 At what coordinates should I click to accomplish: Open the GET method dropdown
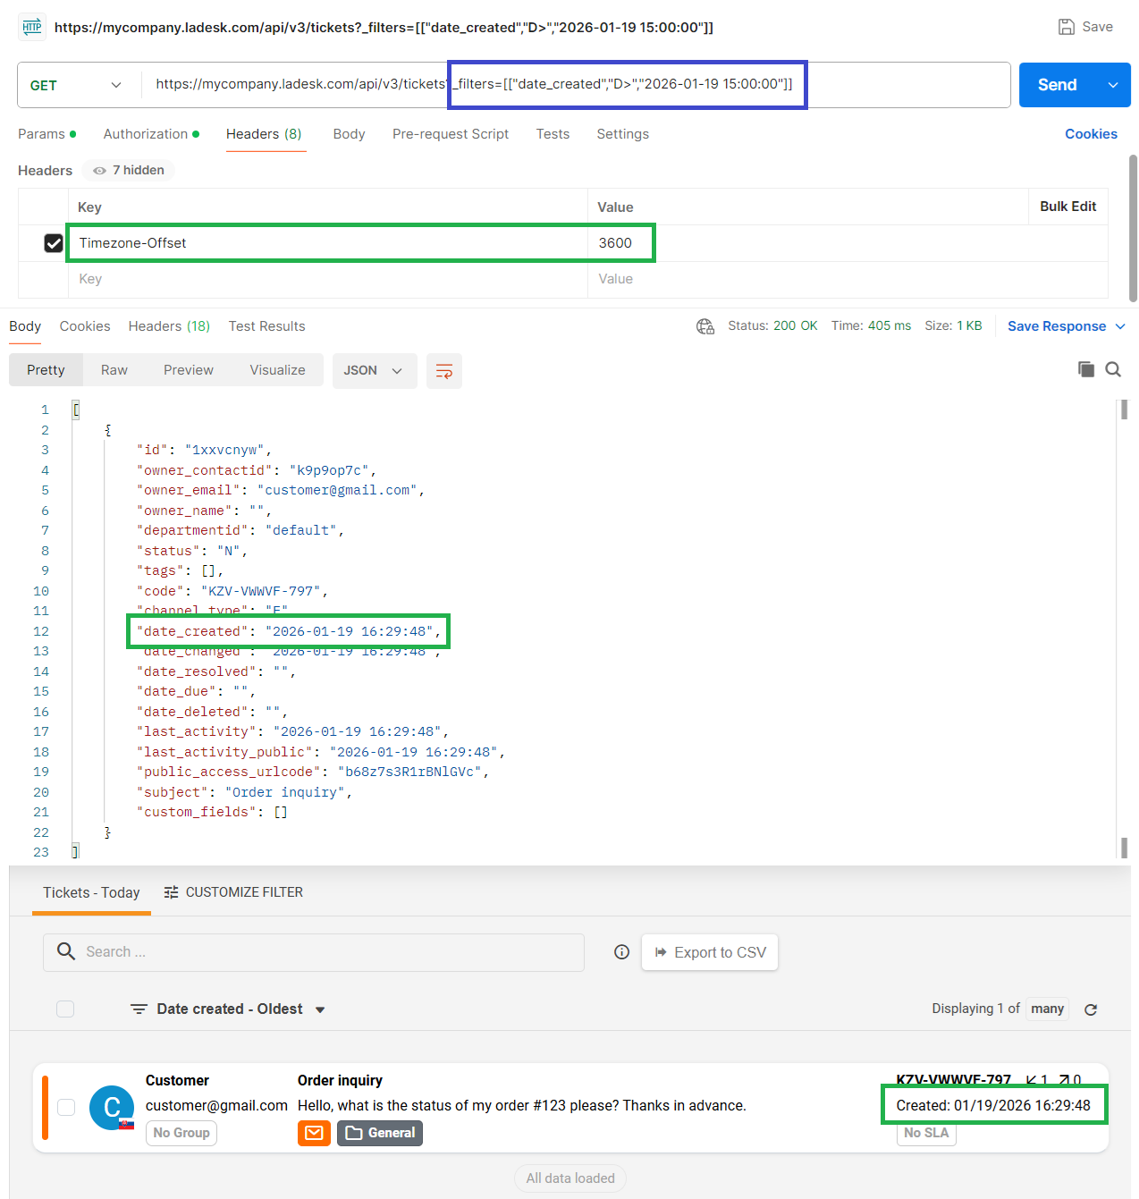pyautogui.click(x=76, y=85)
